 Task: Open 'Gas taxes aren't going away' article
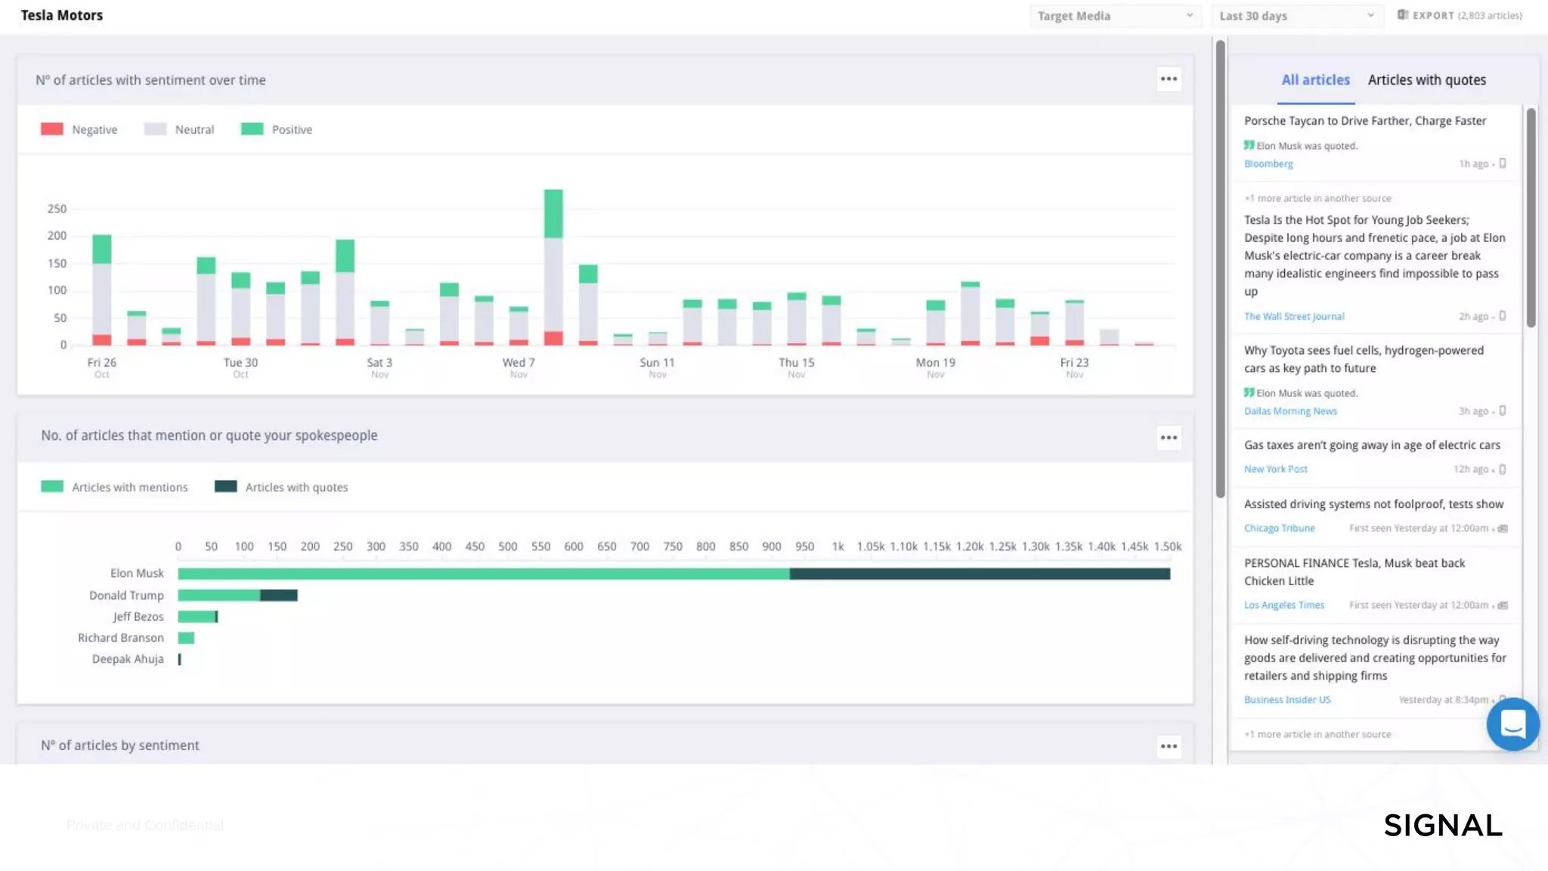click(x=1372, y=445)
